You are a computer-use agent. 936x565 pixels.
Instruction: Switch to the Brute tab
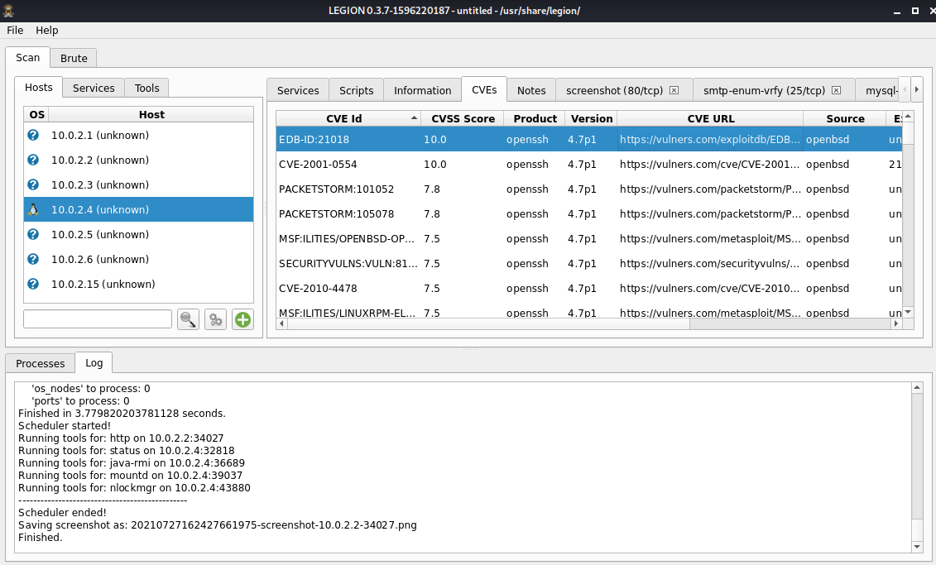pos(74,58)
